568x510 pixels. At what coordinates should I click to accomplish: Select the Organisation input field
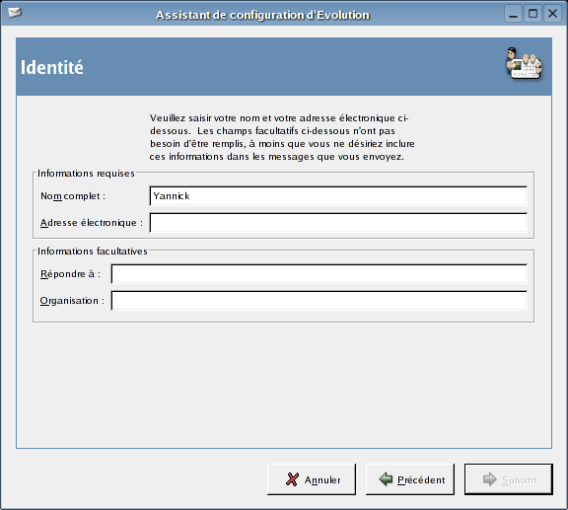[x=319, y=301]
